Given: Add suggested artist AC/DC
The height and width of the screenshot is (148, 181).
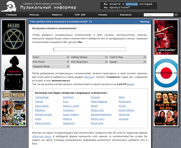Looking at the screenshot, I should [122, 106].
